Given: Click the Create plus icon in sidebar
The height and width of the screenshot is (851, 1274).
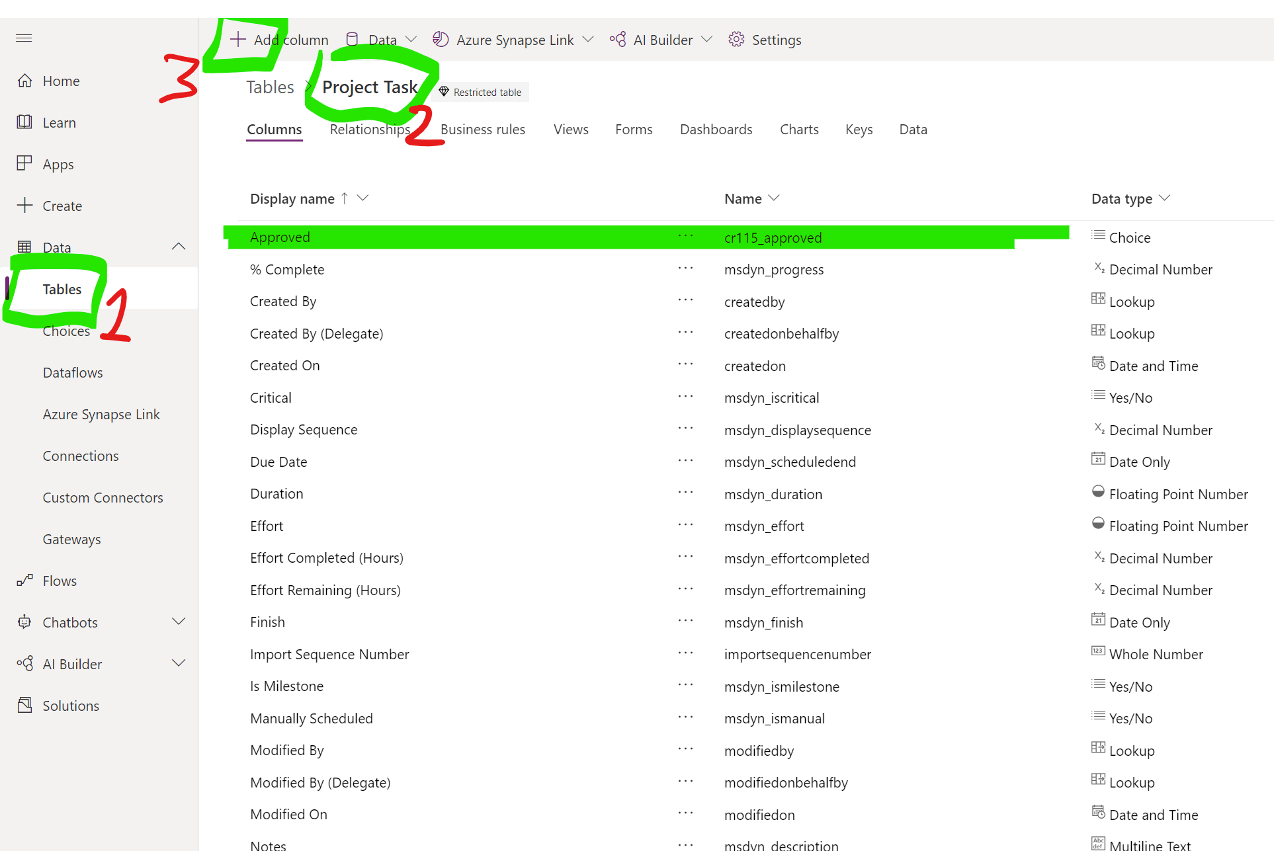Looking at the screenshot, I should pyautogui.click(x=24, y=206).
